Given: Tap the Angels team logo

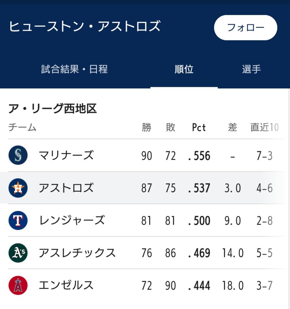Looking at the screenshot, I should (18, 285).
